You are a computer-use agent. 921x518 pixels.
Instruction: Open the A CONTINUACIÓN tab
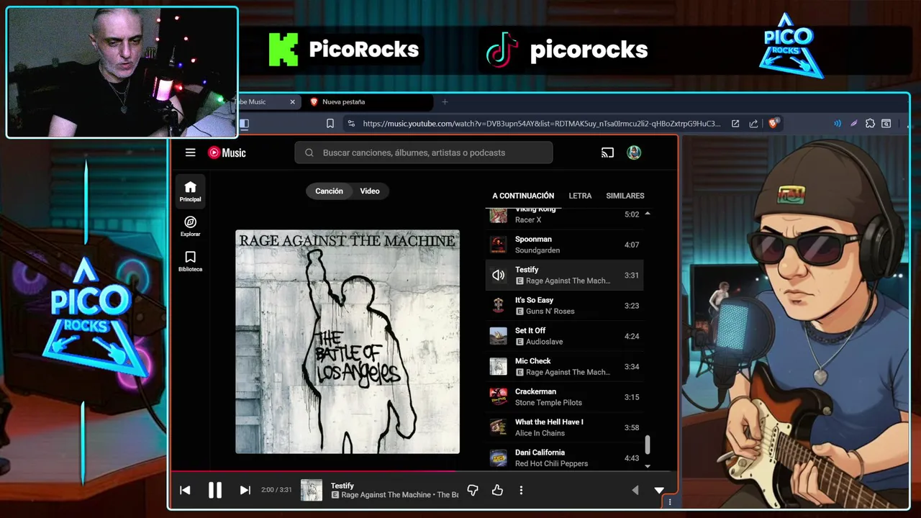[523, 196]
